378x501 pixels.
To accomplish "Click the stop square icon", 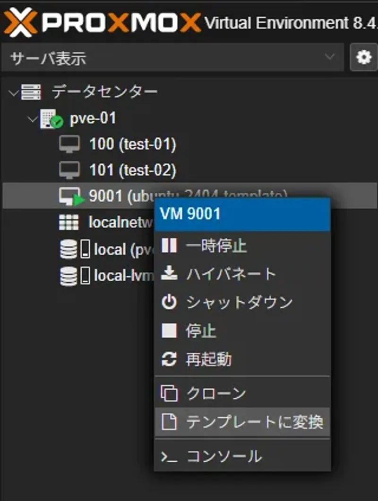I will [169, 331].
